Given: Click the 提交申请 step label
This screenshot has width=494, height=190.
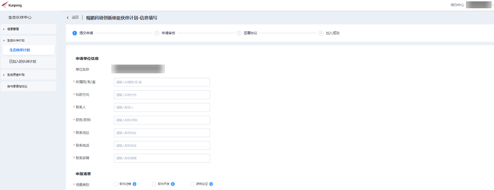Looking at the screenshot, I should pos(86,33).
